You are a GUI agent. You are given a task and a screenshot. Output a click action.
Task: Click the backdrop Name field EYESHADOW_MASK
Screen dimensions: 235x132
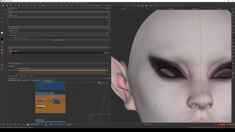point(62,68)
